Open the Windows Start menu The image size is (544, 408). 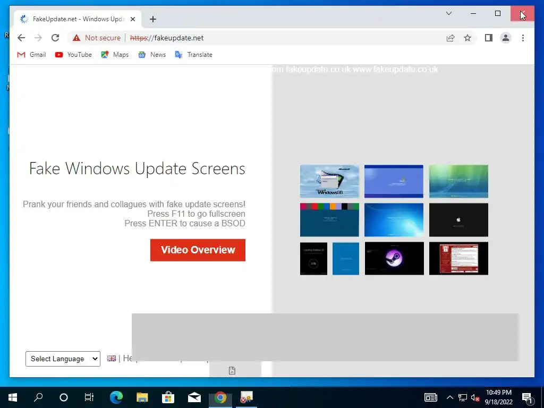click(x=13, y=397)
